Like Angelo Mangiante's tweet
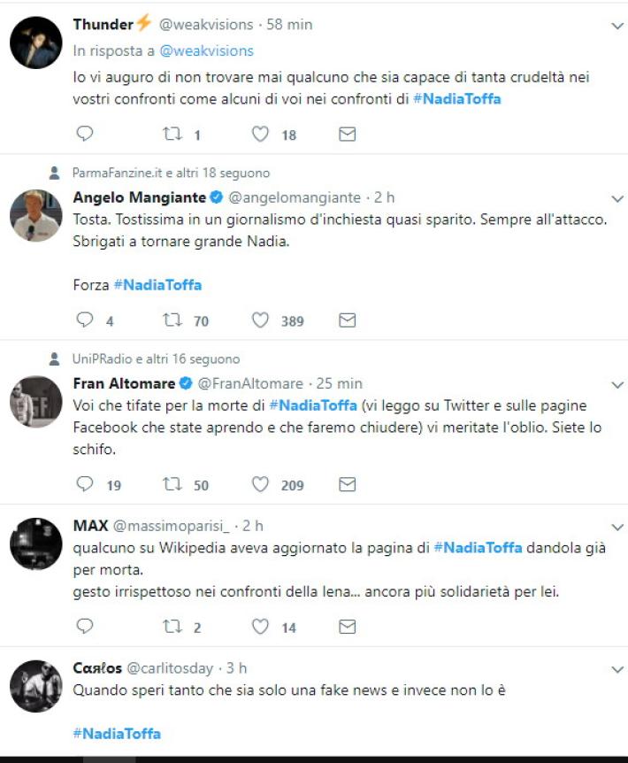628x763 pixels. 260,320
